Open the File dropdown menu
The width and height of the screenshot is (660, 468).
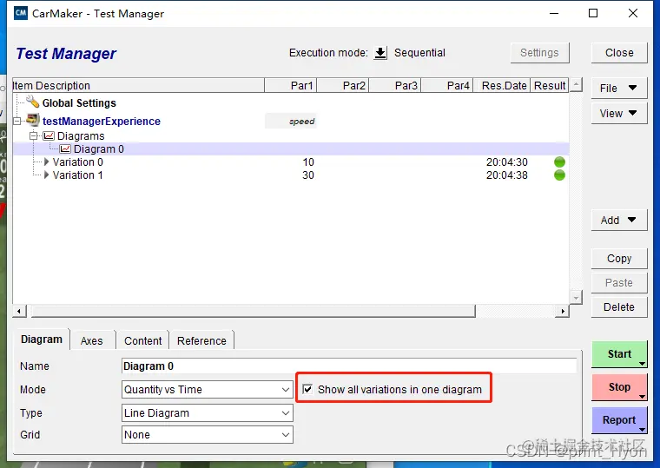(x=618, y=88)
